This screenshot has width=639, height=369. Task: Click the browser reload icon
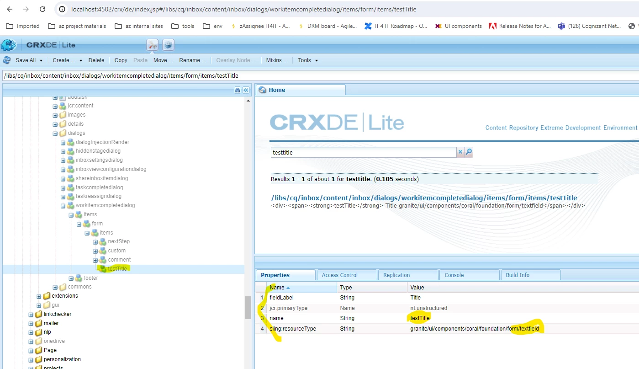click(x=42, y=9)
